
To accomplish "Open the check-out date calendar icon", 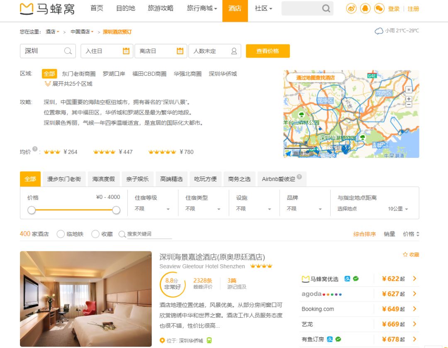I will (x=179, y=51).
